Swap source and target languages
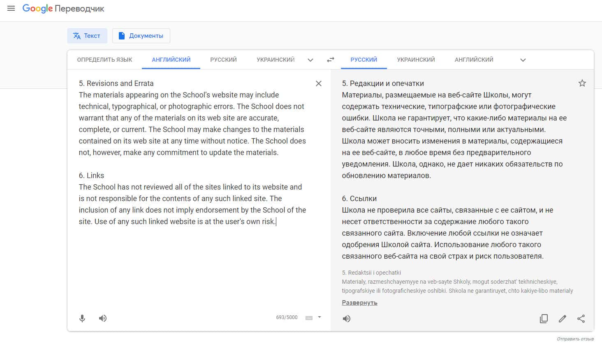 pyautogui.click(x=331, y=60)
